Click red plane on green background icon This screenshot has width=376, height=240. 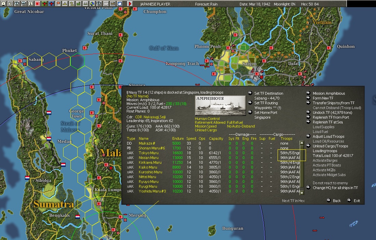click(44, 4)
